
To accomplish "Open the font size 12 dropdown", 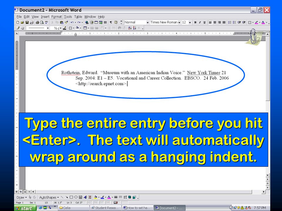I will pos(190,23).
